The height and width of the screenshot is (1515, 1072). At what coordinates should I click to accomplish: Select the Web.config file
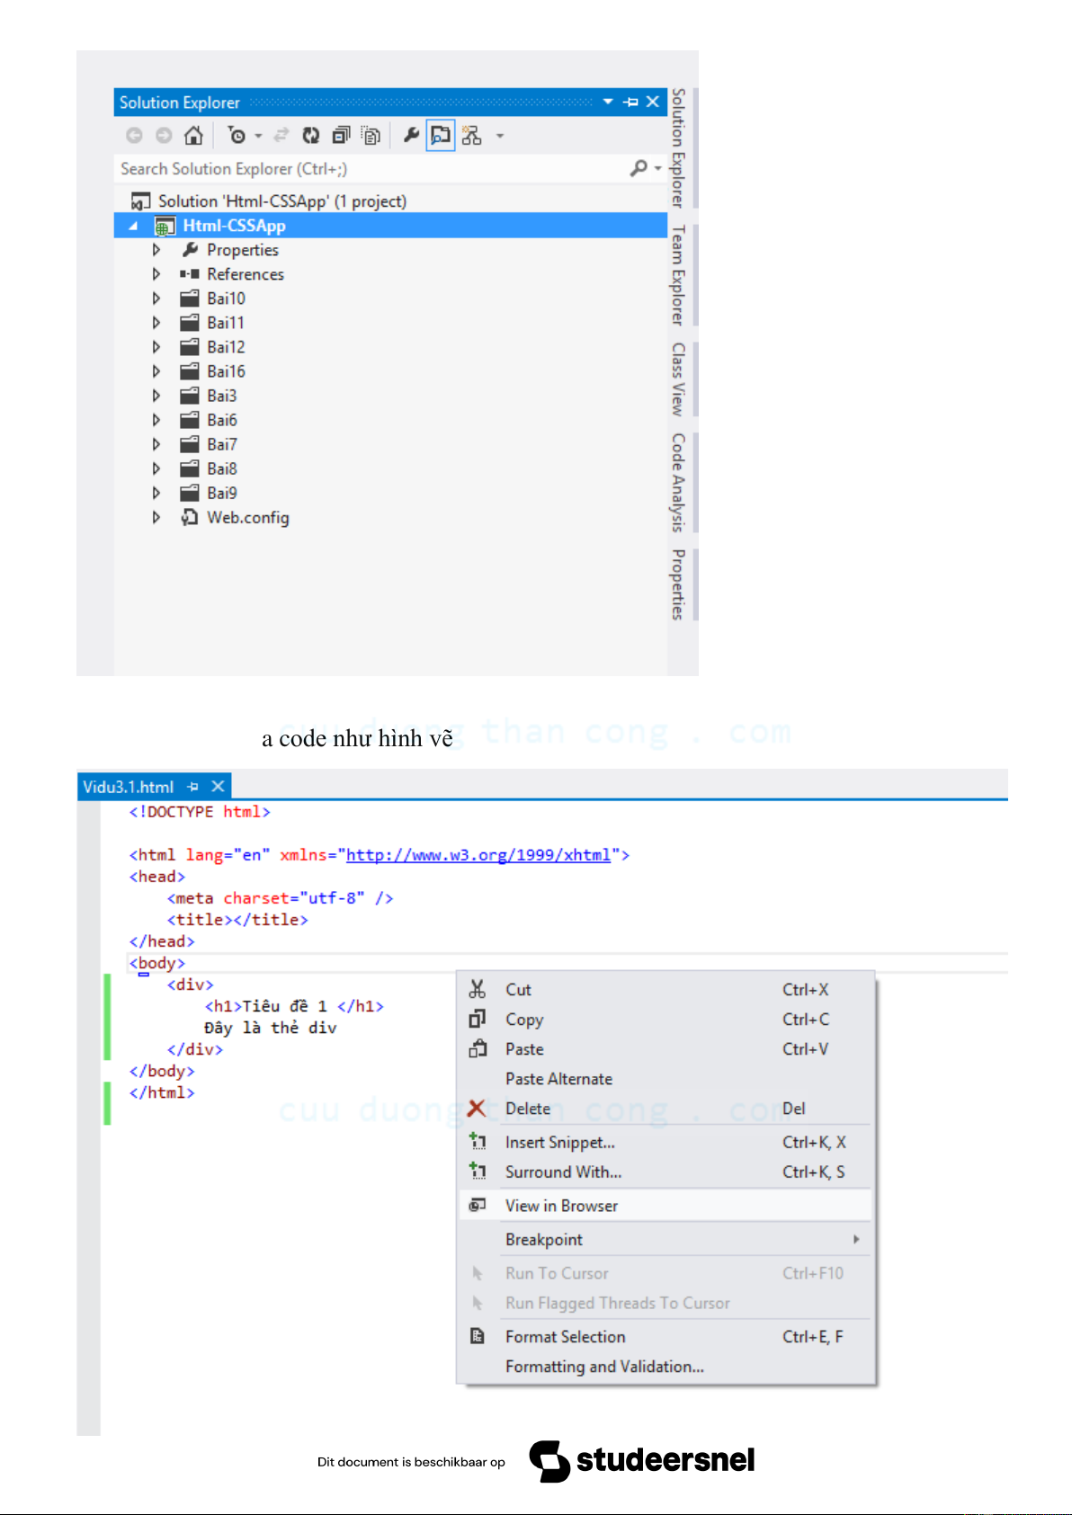[247, 518]
